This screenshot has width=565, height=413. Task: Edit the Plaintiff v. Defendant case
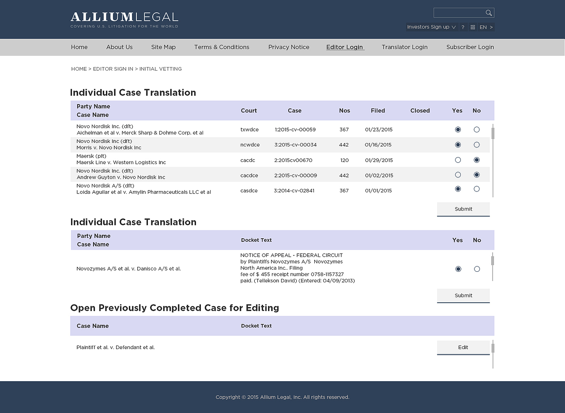pos(463,348)
